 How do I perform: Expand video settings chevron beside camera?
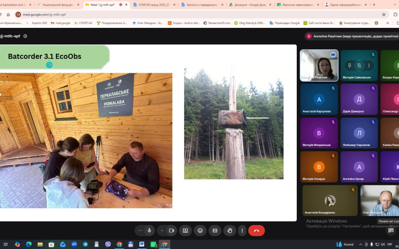pyautogui.click(x=162, y=231)
